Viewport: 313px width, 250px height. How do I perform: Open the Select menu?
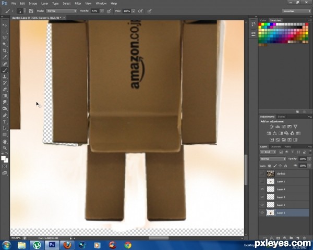click(x=66, y=4)
